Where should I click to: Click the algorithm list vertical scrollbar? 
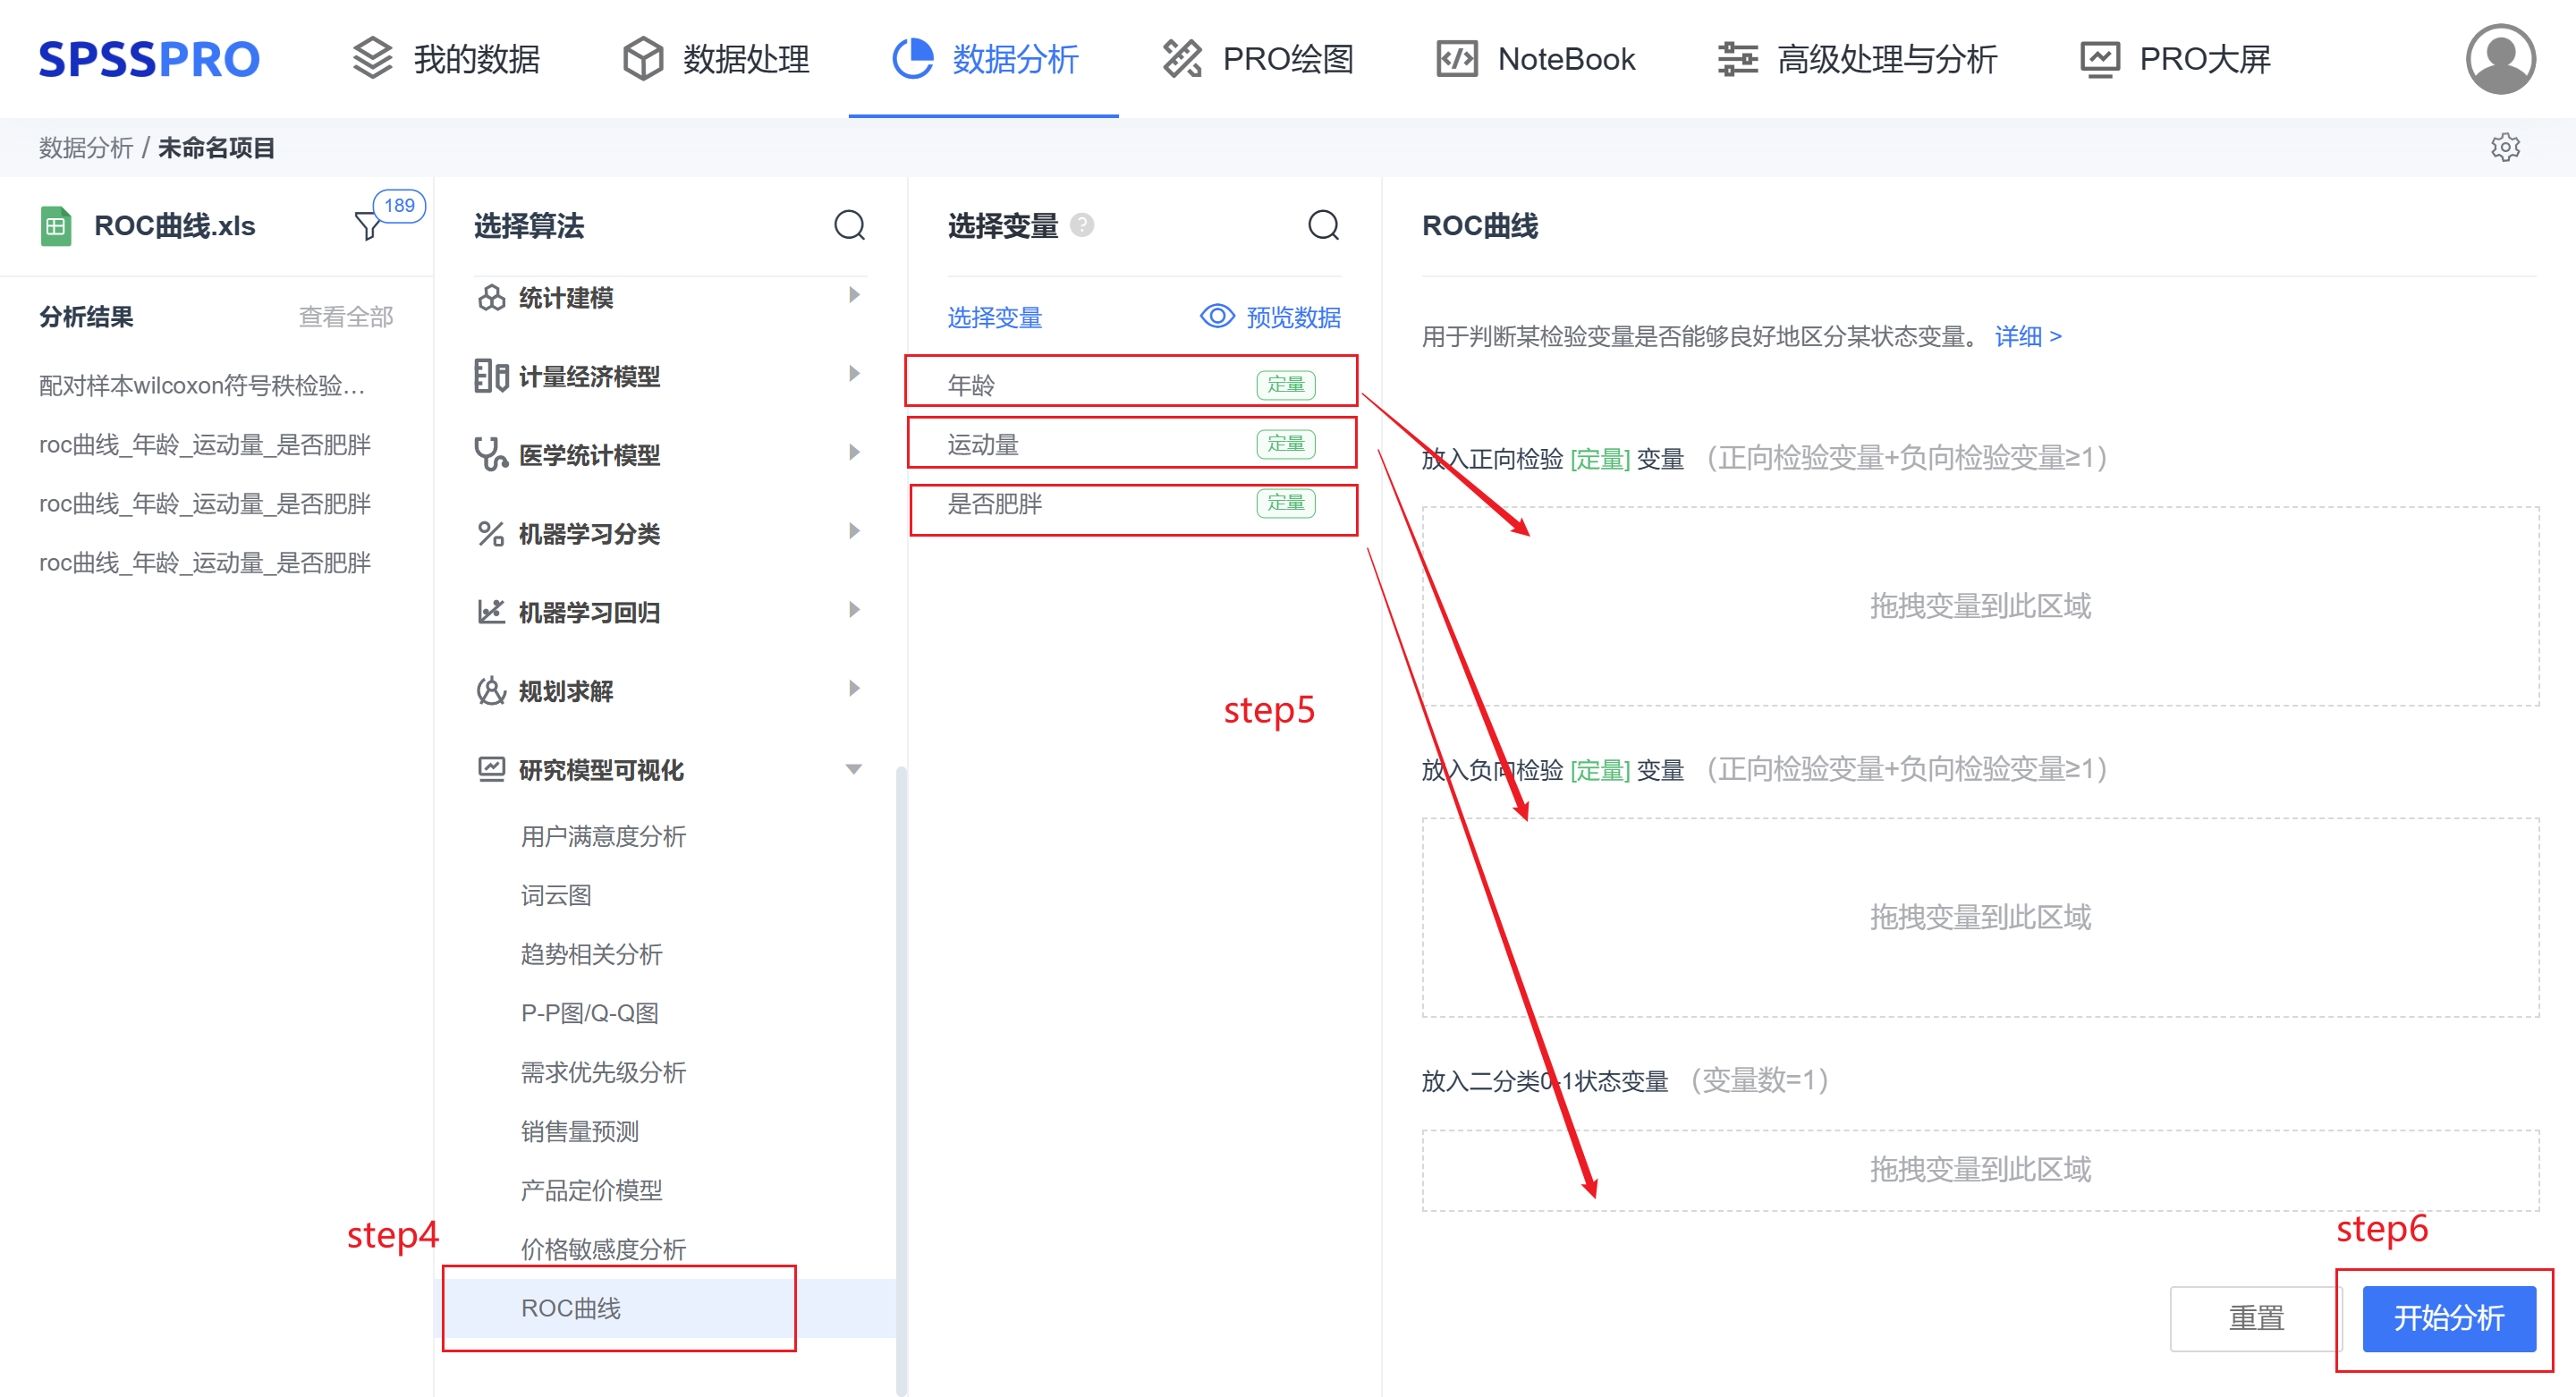[901, 1080]
